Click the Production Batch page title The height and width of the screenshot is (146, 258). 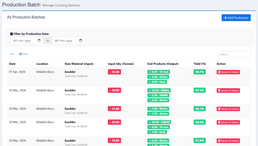(21, 5)
